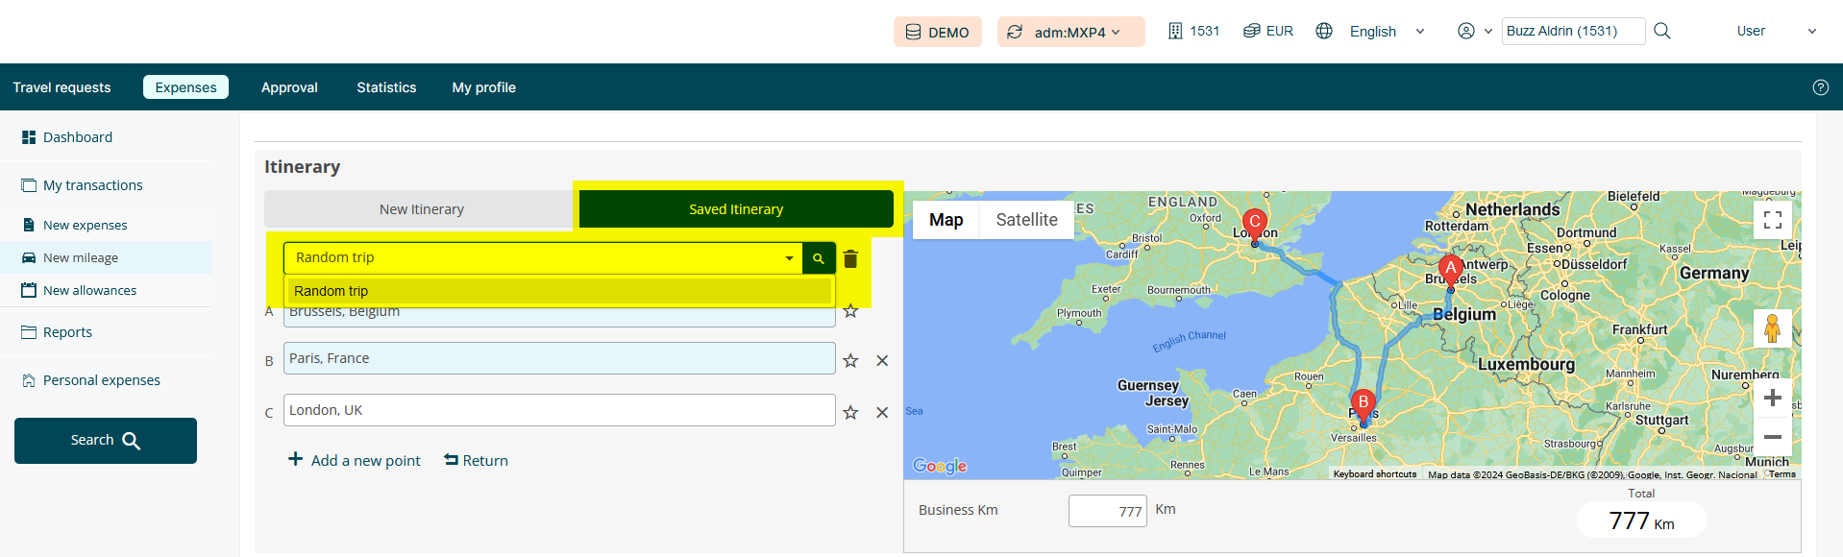Click the green itinerary search magnifier button

(x=819, y=258)
